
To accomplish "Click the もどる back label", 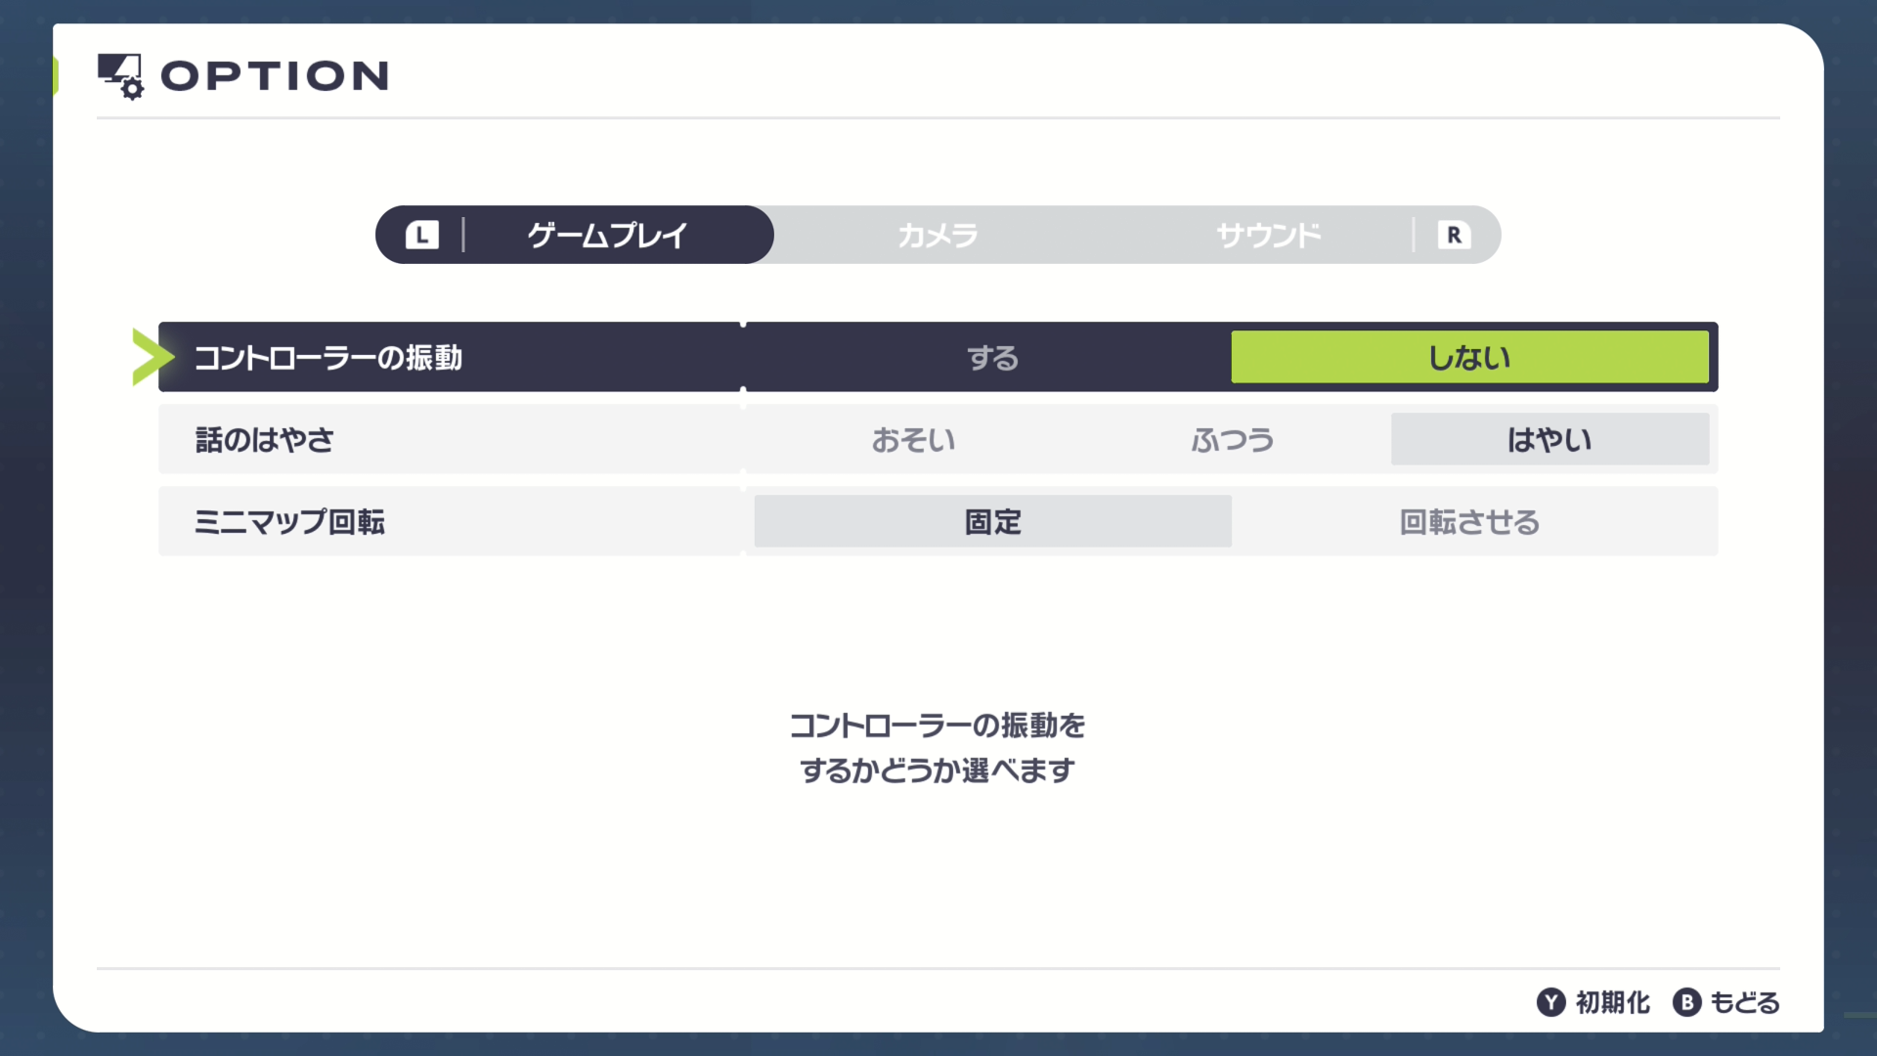I will pos(1744,1002).
